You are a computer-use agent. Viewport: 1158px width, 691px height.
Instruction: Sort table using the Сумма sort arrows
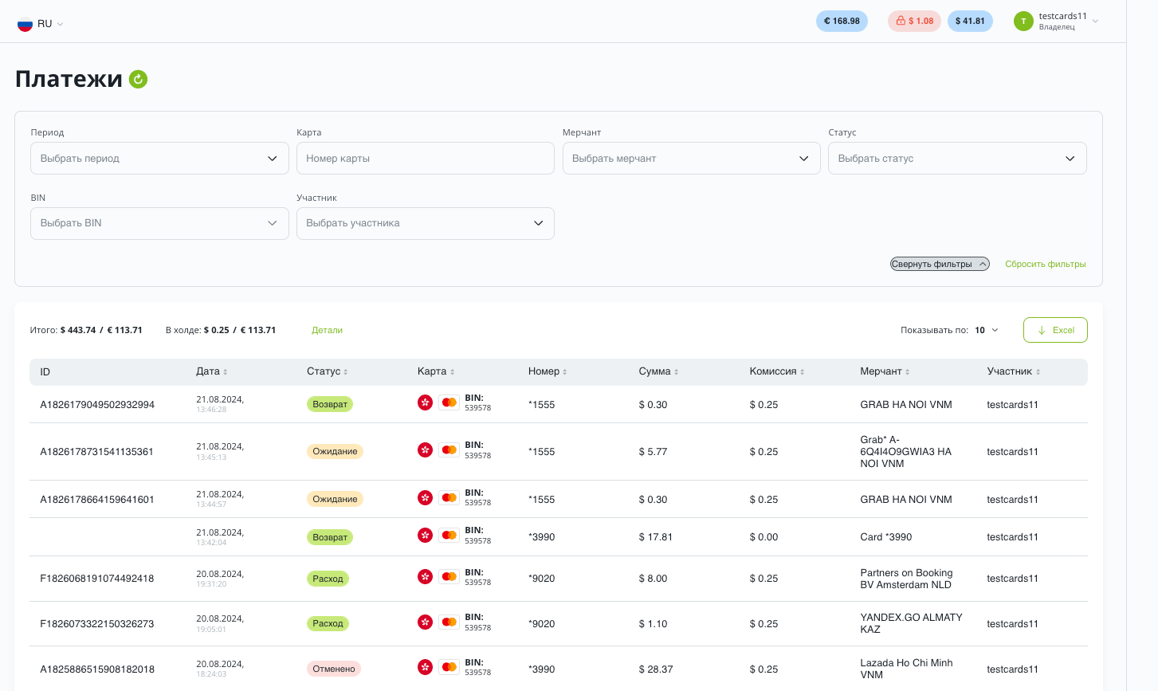pyautogui.click(x=676, y=372)
